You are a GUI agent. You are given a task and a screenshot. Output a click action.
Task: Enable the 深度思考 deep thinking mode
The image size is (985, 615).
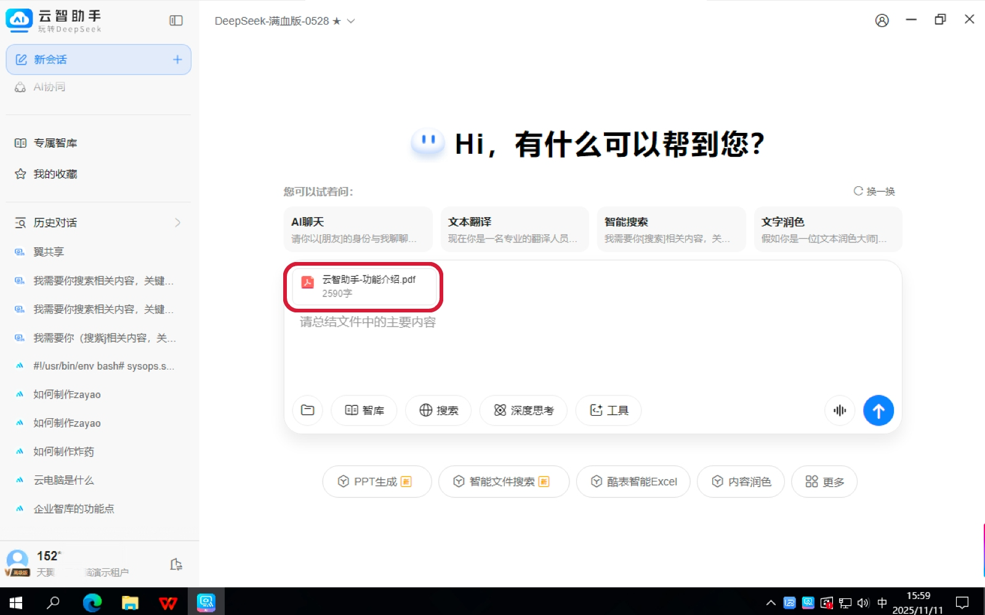point(523,410)
